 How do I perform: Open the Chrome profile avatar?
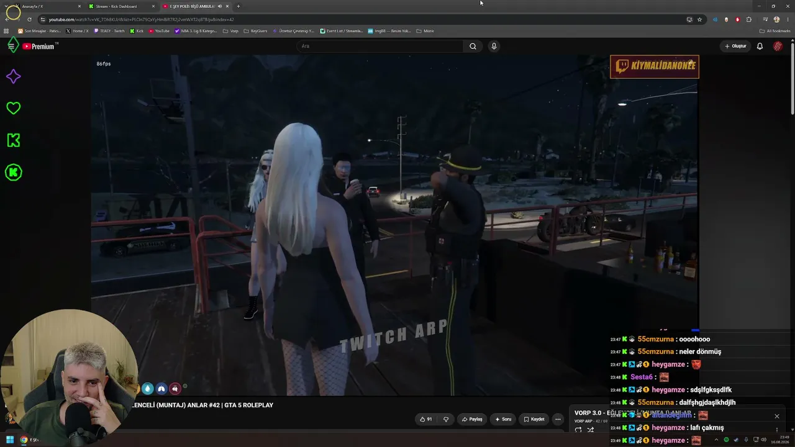click(776, 19)
